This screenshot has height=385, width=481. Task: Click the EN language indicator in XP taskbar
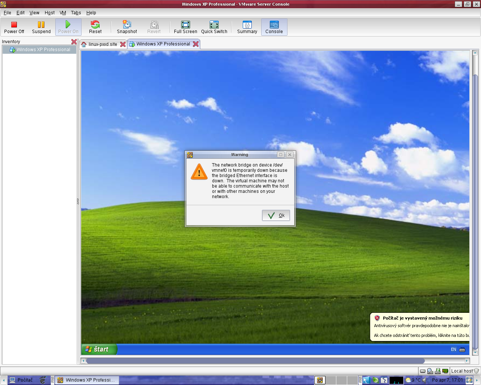coord(454,349)
